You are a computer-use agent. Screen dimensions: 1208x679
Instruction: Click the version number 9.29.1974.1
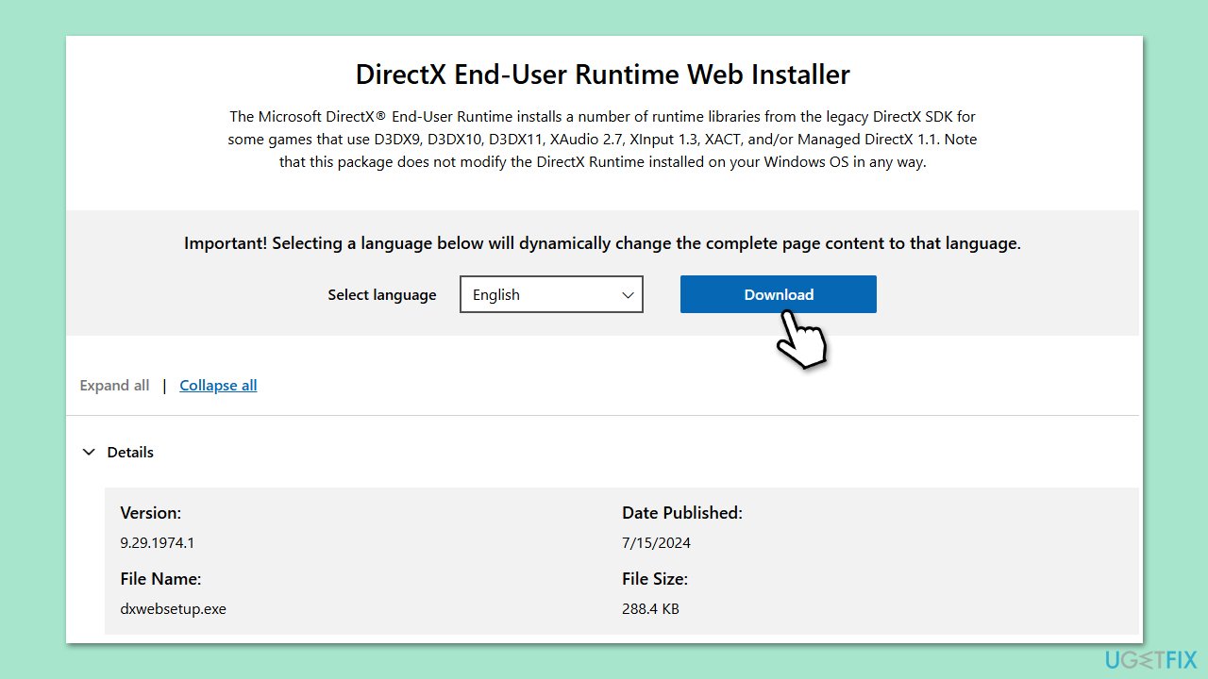[x=158, y=542]
